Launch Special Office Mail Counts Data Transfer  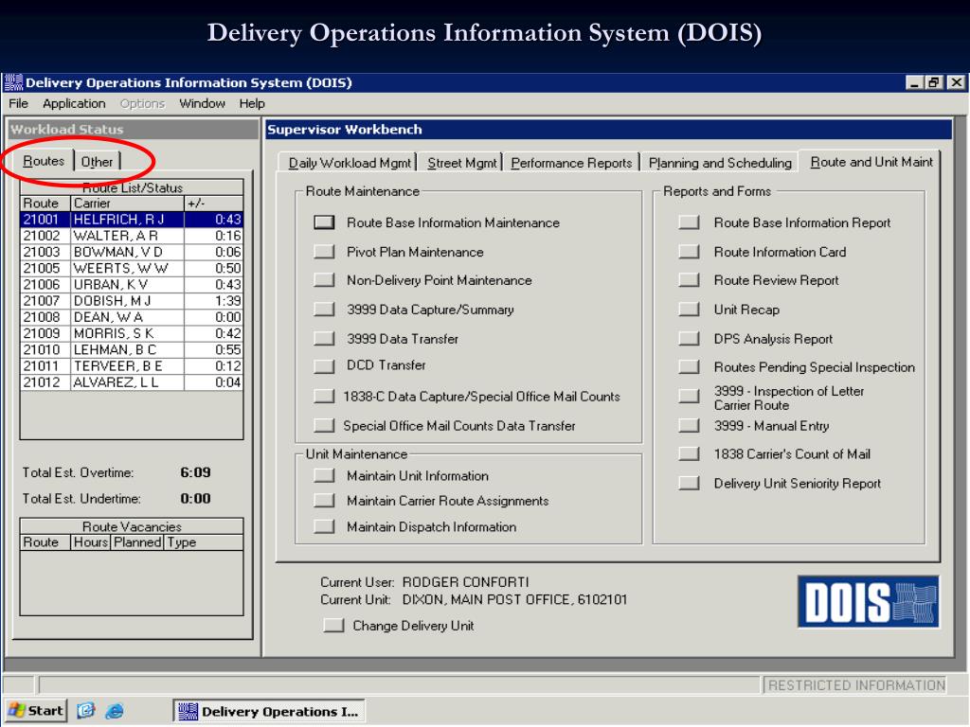[324, 425]
